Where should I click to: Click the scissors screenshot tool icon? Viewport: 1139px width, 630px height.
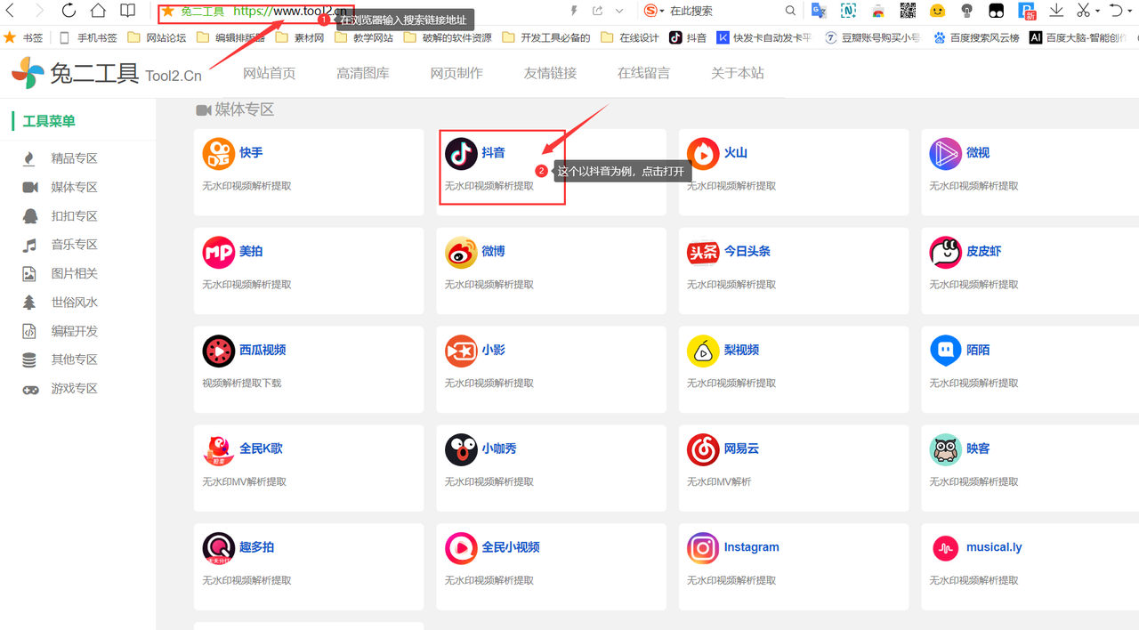[1083, 11]
